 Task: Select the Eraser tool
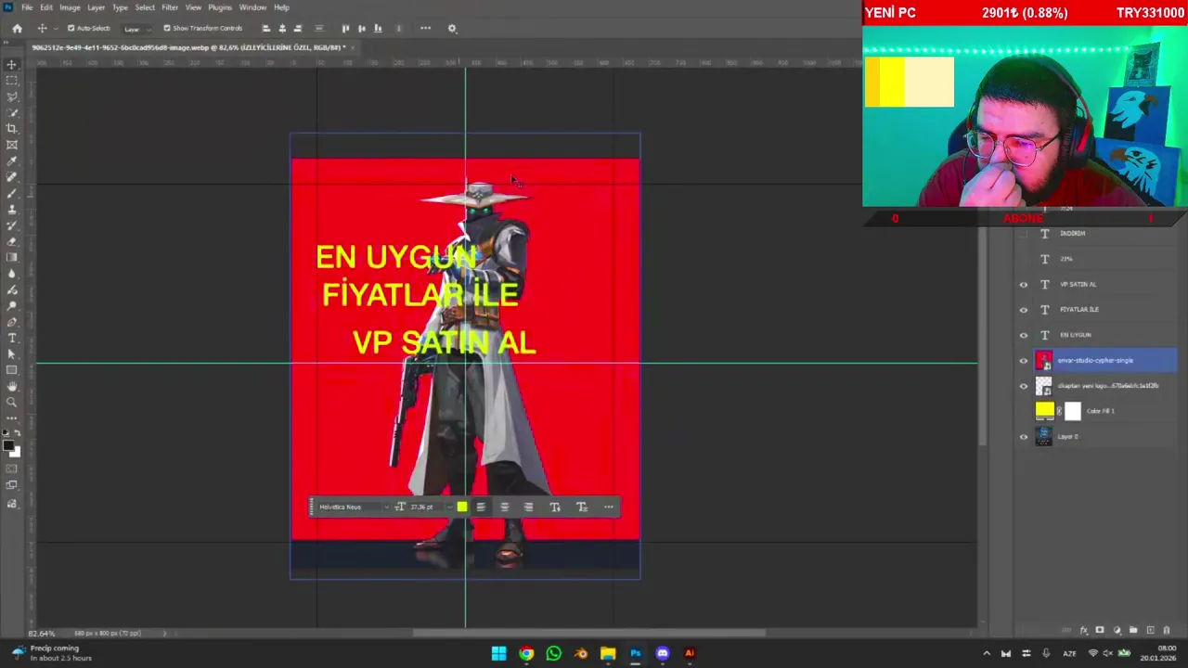12,241
